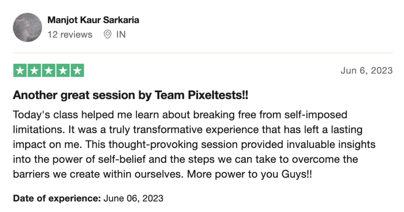404x212 pixels.
Task: Click the first green rating star
Action: pyautogui.click(x=20, y=70)
